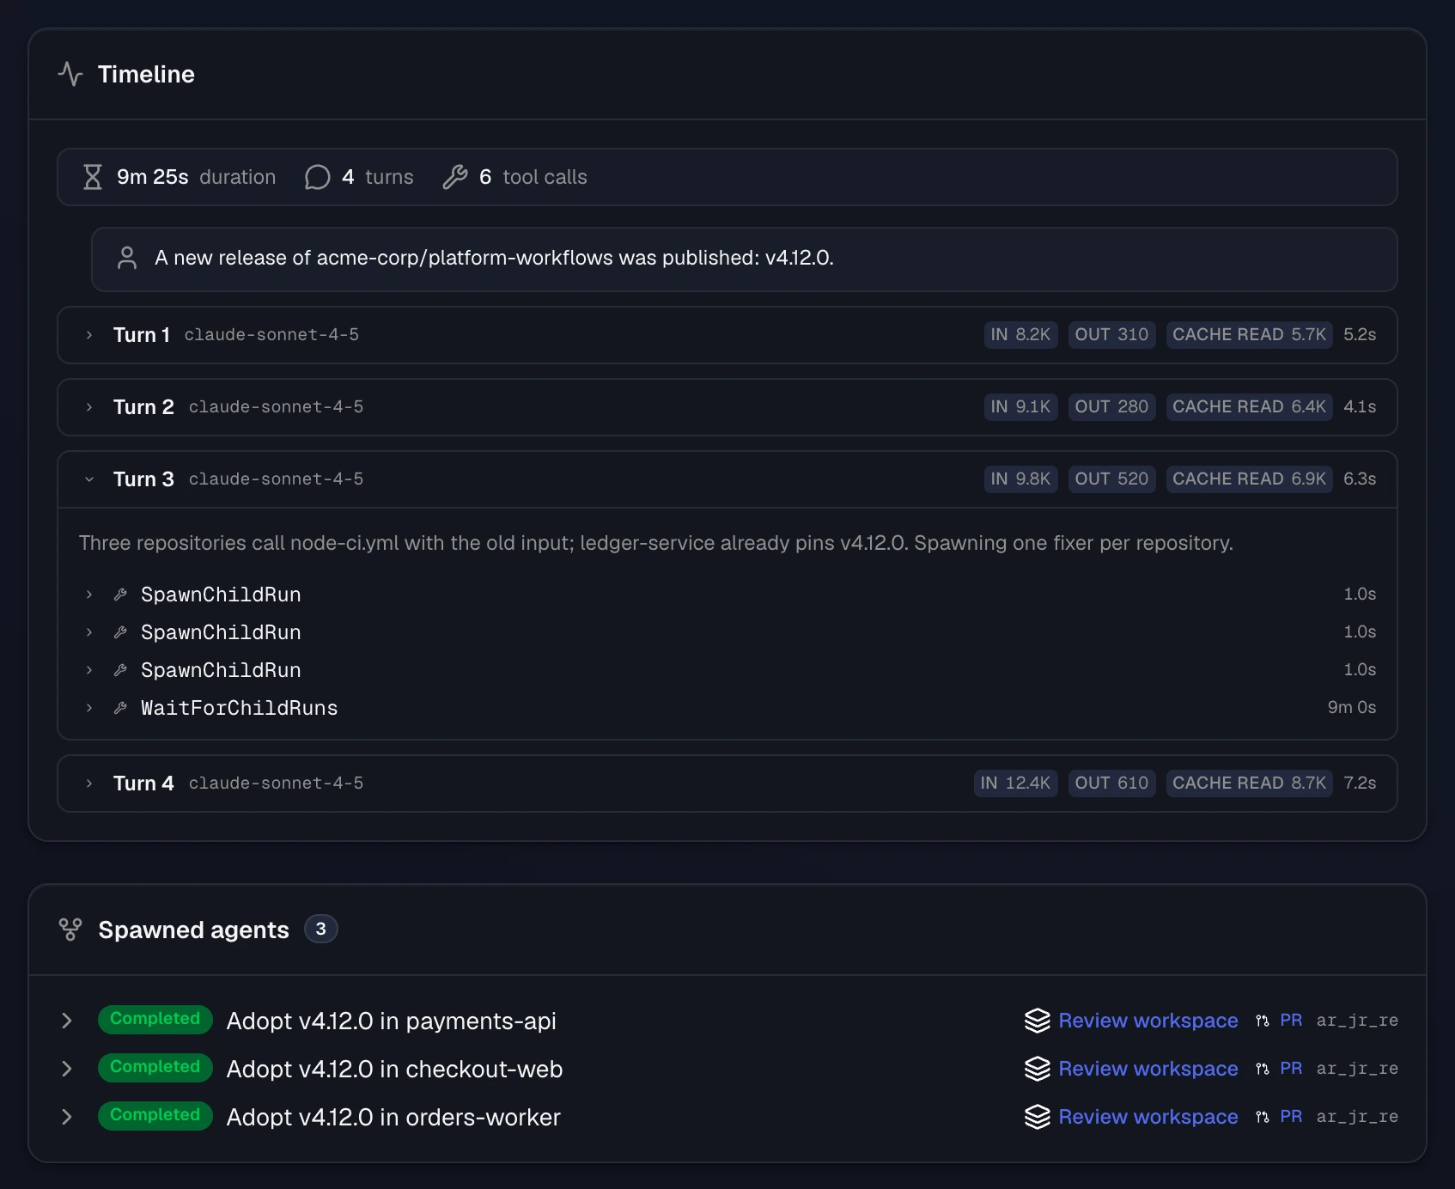The image size is (1455, 1189).
Task: Click the IN 12.4K badge on Turn 4
Action: click(x=1015, y=784)
